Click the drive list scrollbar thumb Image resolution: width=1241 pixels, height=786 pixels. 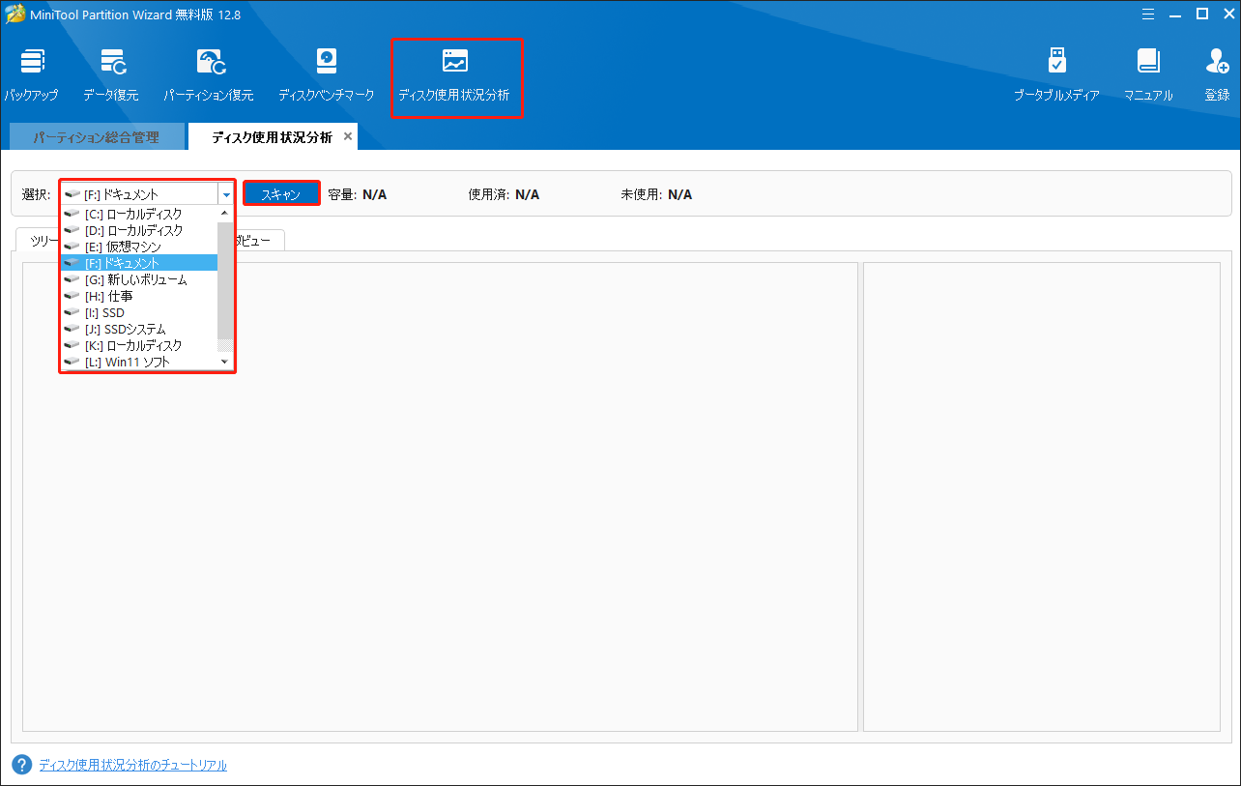(x=225, y=280)
